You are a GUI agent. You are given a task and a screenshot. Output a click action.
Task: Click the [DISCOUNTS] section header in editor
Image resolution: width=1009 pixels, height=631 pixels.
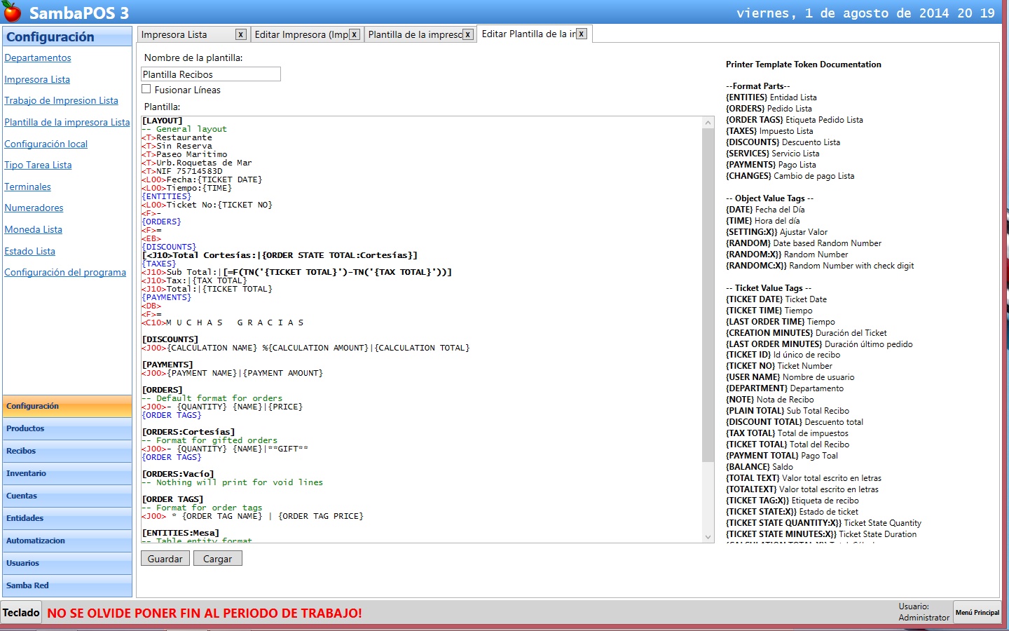tap(170, 339)
